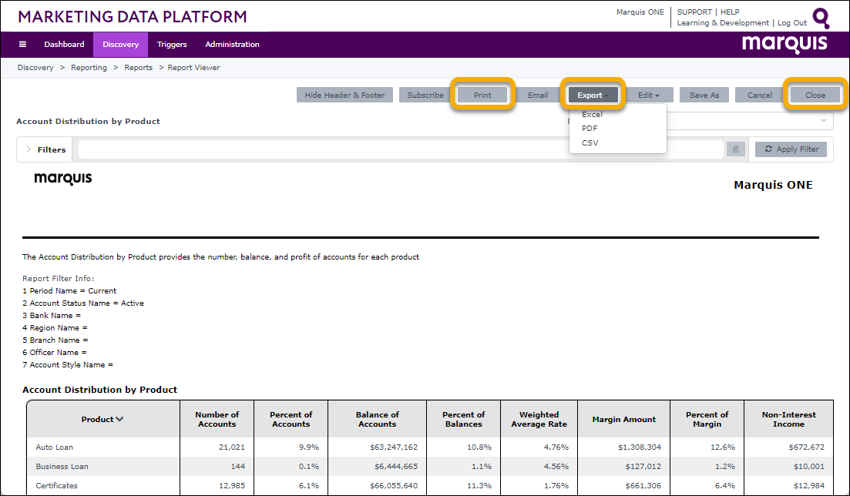Click the Balance of Accounts column header

click(x=378, y=419)
